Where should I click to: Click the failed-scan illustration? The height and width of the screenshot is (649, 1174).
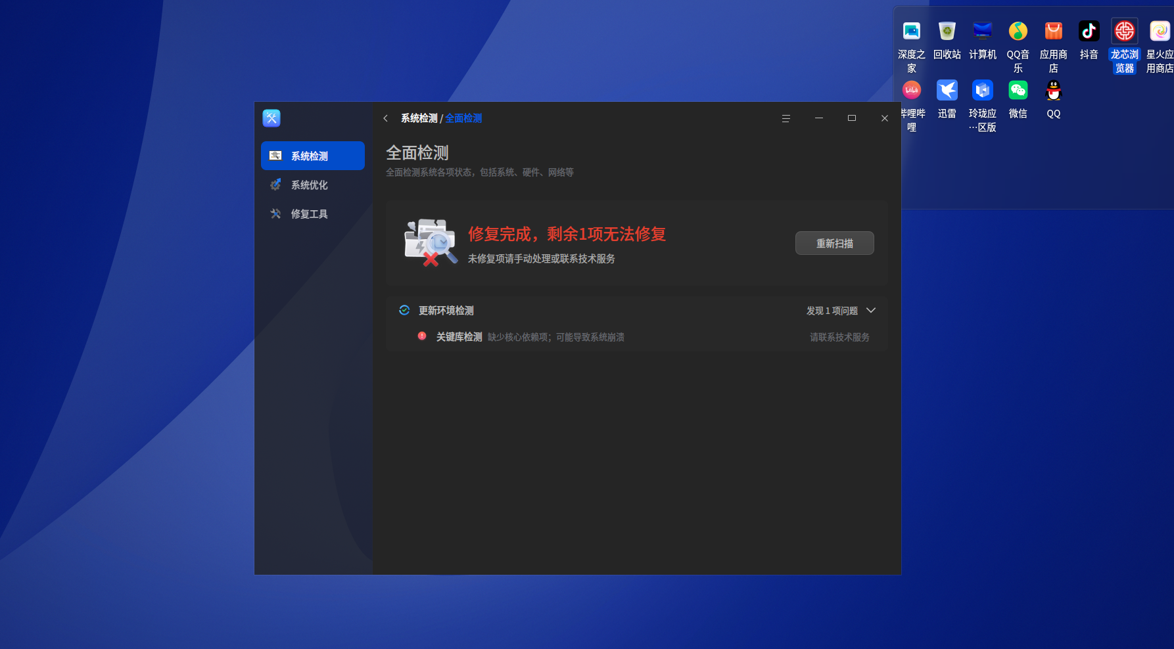[431, 242]
